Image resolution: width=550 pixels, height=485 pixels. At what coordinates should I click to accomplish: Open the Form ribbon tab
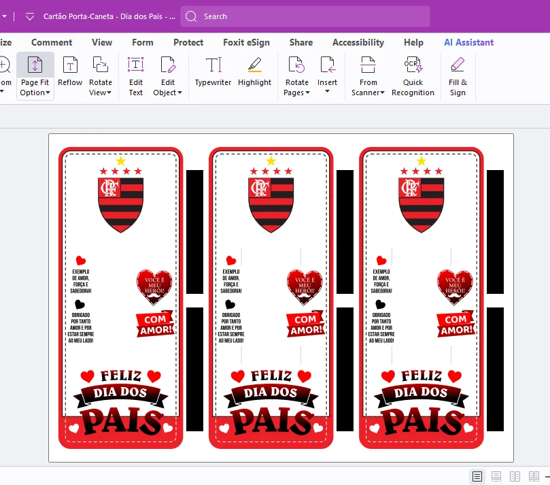[142, 42]
